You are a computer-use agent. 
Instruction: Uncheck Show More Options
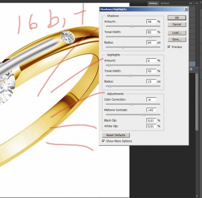pos(104,141)
